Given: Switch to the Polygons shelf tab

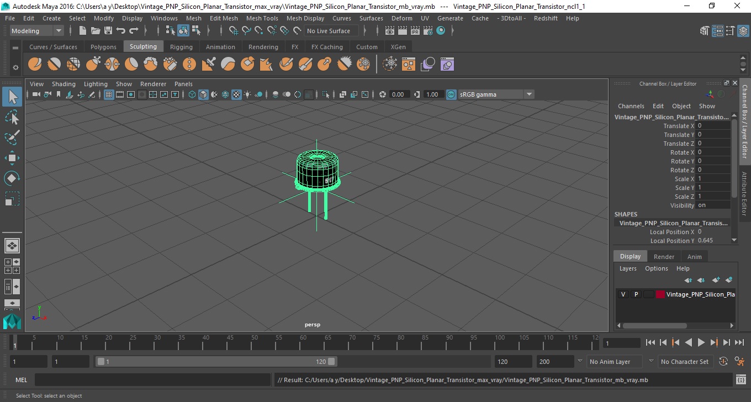Looking at the screenshot, I should pyautogui.click(x=103, y=47).
